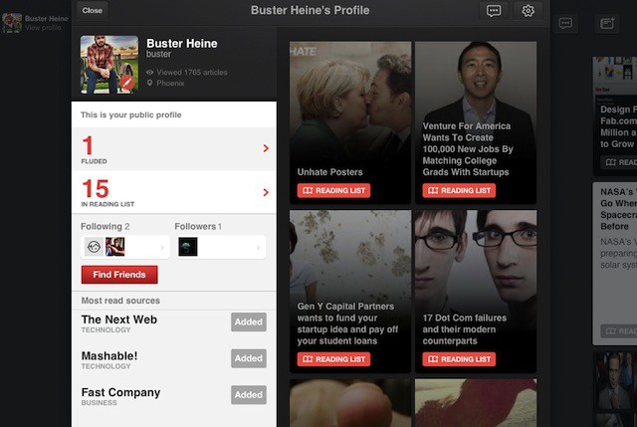
Task: Open the comments speech bubble icon
Action: [494, 11]
